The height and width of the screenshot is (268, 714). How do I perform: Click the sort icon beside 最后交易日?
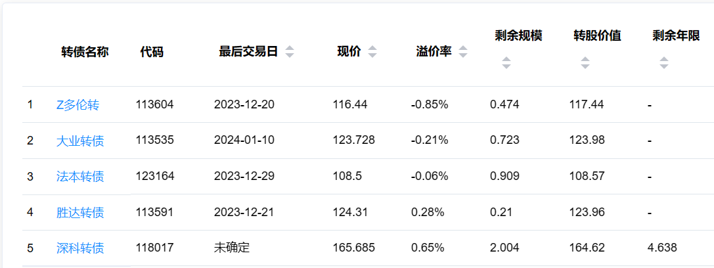pos(290,52)
